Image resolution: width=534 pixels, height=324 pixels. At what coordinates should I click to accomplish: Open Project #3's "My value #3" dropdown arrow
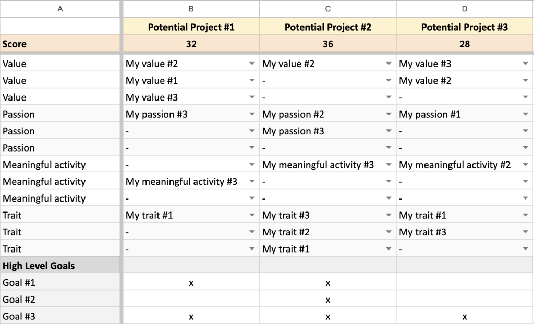coord(525,64)
